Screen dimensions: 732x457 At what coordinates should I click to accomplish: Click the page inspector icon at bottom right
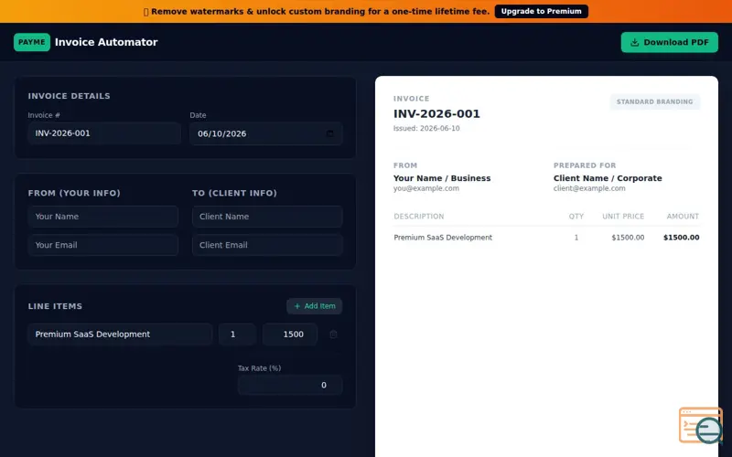(x=702, y=425)
